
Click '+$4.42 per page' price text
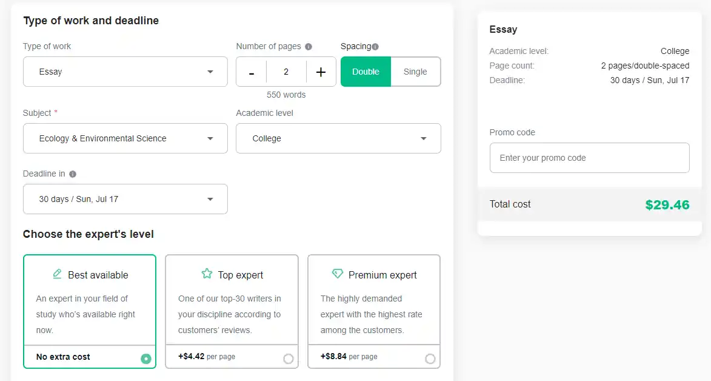pos(207,357)
